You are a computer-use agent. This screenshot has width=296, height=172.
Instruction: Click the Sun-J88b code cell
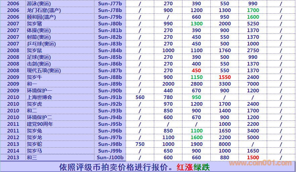(110, 77)
